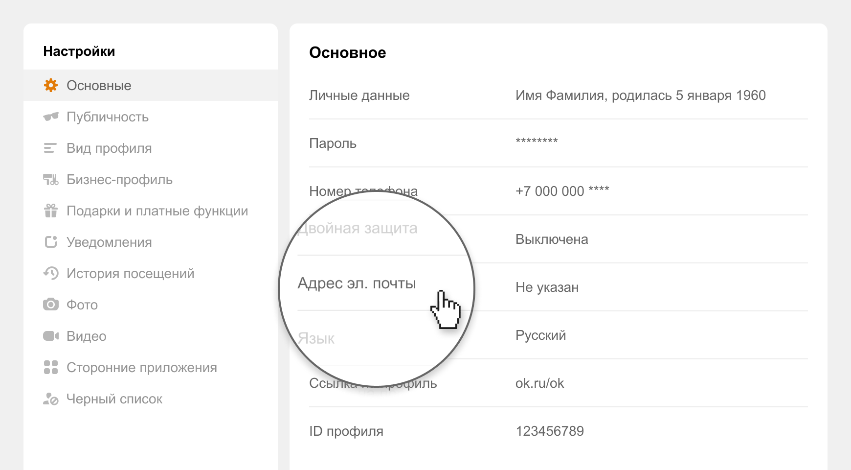Open the Черный список section
The width and height of the screenshot is (851, 470).
pyautogui.click(x=151, y=399)
